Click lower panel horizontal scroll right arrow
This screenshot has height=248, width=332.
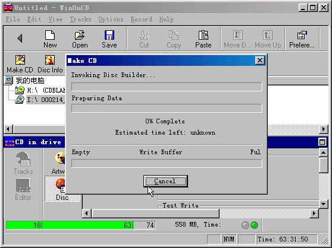coord(314,214)
